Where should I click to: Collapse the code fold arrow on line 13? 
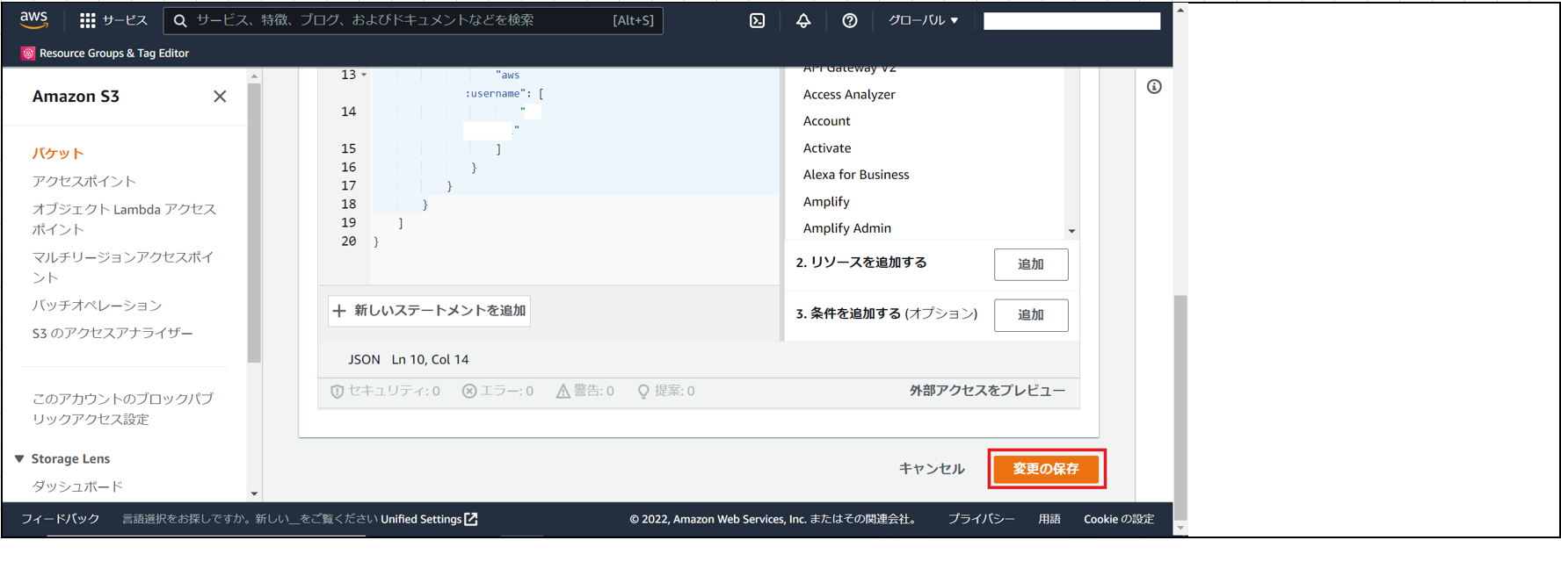tap(364, 76)
